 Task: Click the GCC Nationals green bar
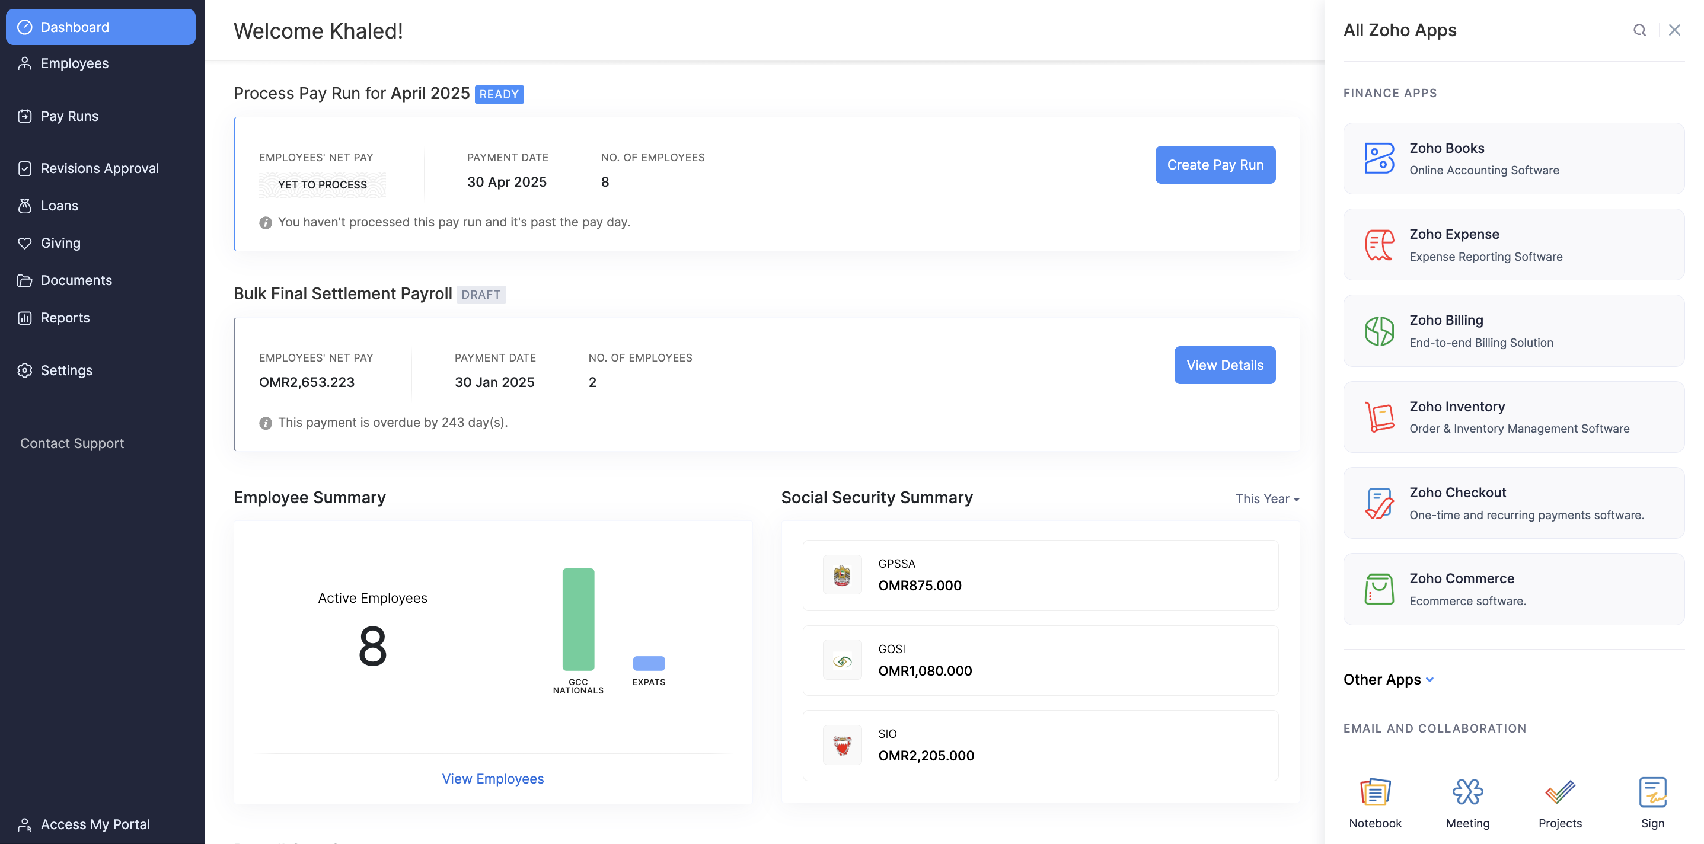click(x=577, y=619)
